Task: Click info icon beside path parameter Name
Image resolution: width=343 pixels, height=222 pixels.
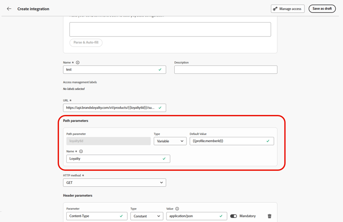Action: pos(81,152)
